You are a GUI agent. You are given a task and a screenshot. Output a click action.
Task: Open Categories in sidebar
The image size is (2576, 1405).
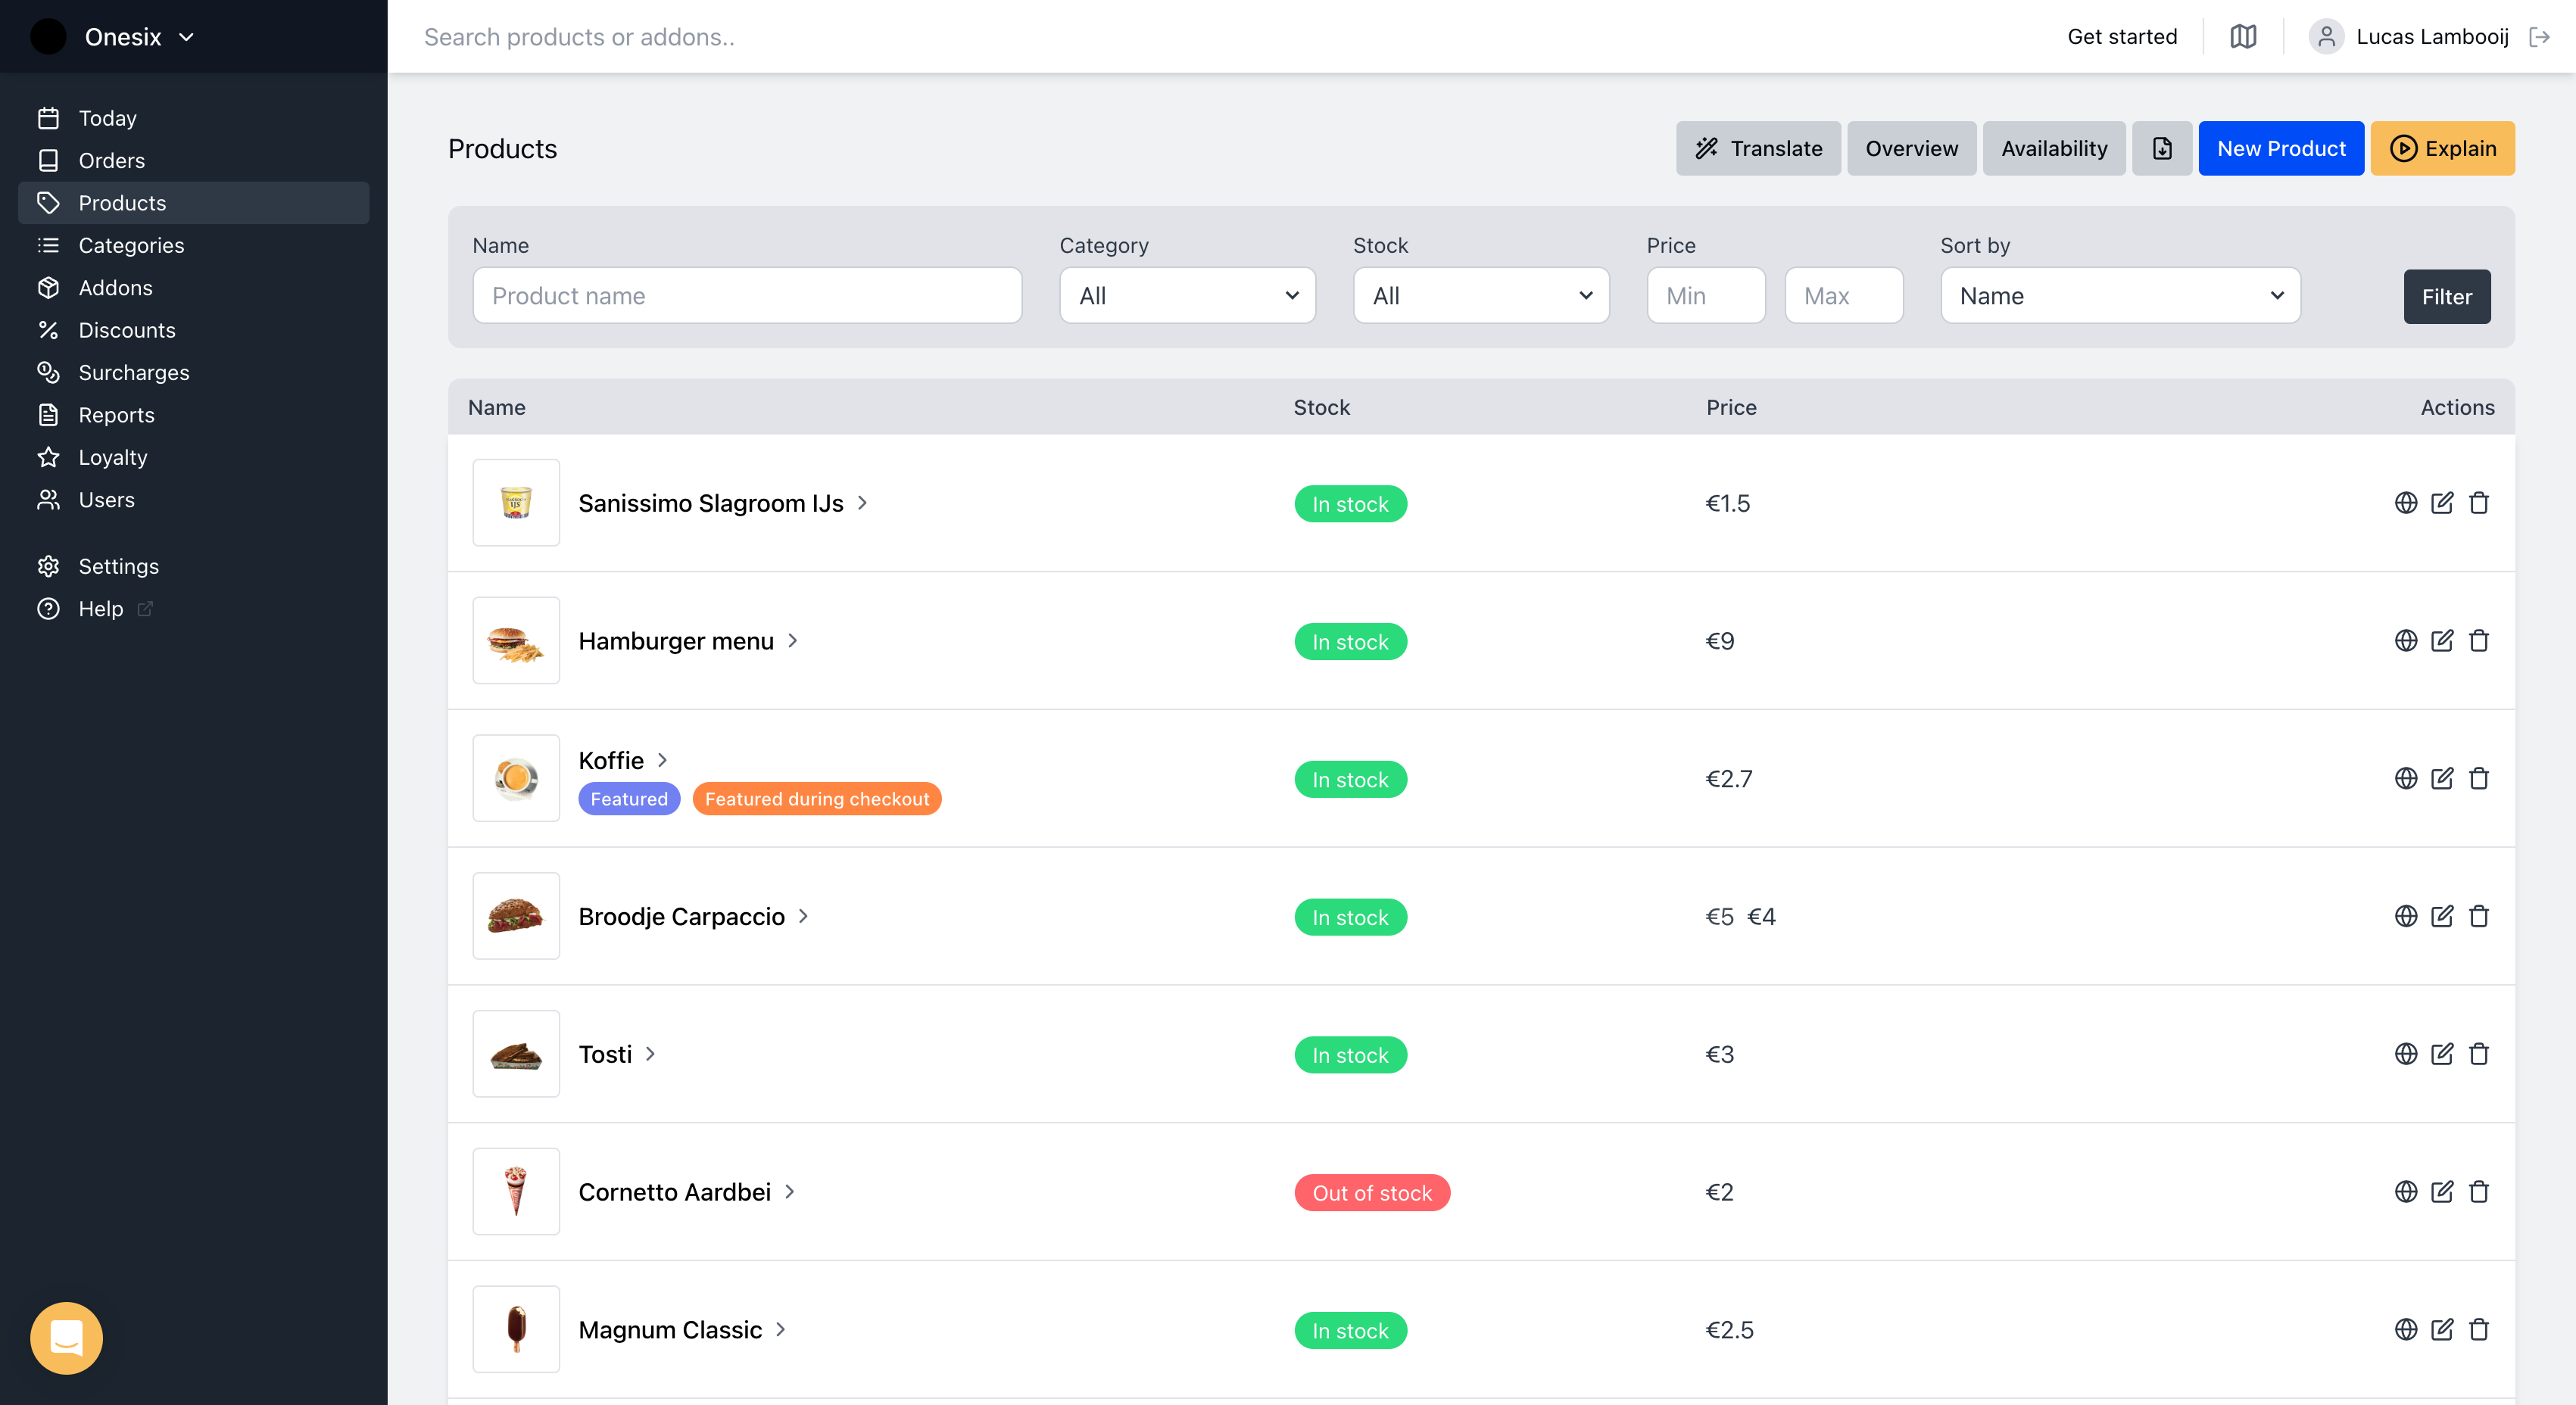tap(194, 246)
